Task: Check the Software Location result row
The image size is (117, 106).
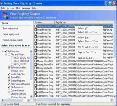Action: pos(36,26)
